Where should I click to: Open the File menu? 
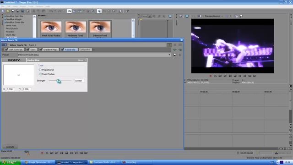point(3,6)
